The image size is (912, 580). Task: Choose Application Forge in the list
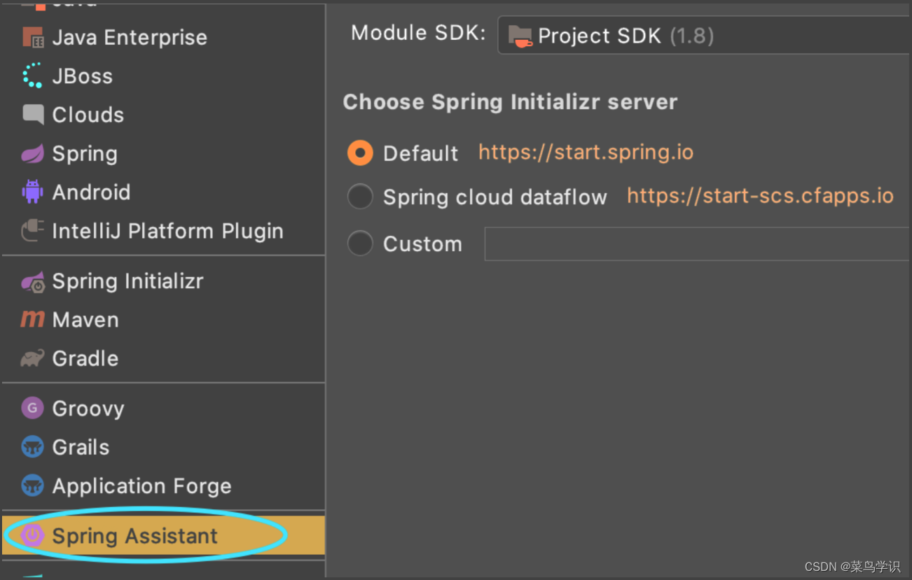[164, 485]
